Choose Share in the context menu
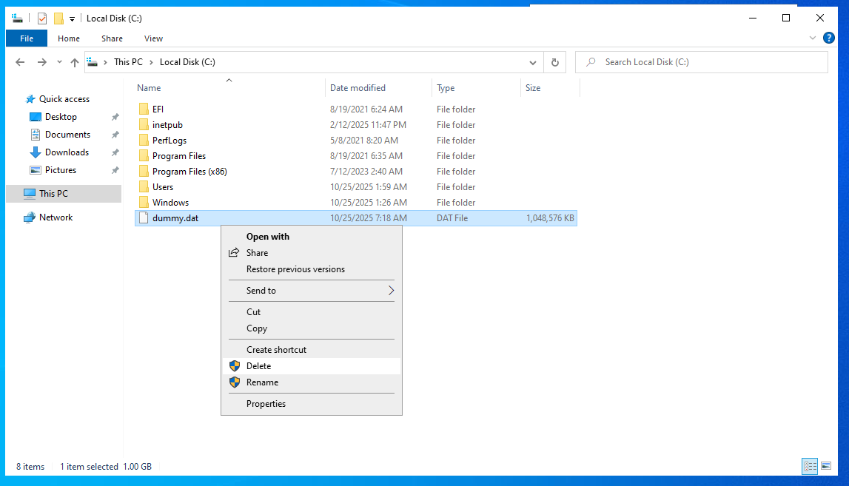Screen dimensions: 849x486 pyautogui.click(x=312, y=253)
